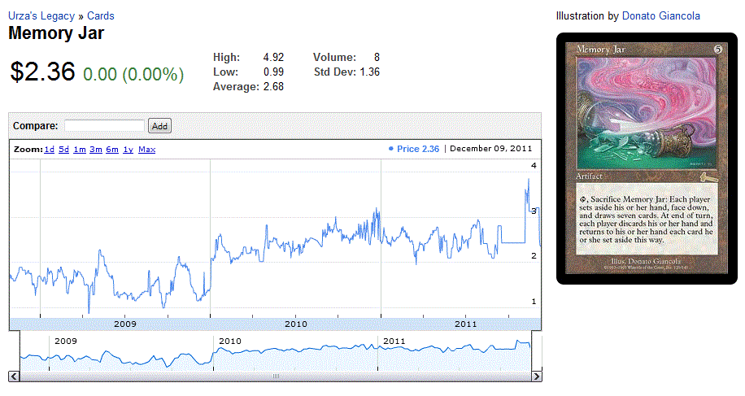Set chart zoom to 5d

[x=63, y=150]
